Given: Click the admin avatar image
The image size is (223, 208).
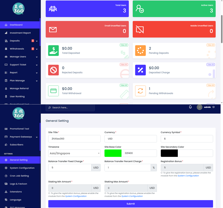Looking at the screenshot, I should (x=199, y=107).
